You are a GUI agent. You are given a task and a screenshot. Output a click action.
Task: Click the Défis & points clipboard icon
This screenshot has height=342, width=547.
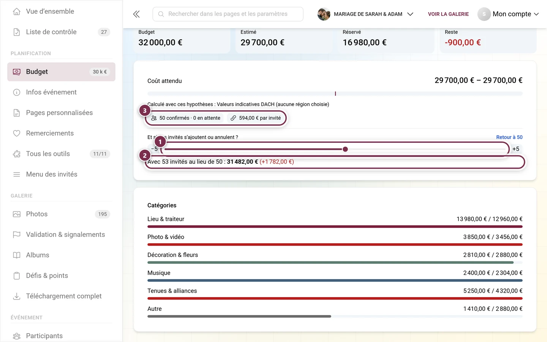[x=17, y=275]
